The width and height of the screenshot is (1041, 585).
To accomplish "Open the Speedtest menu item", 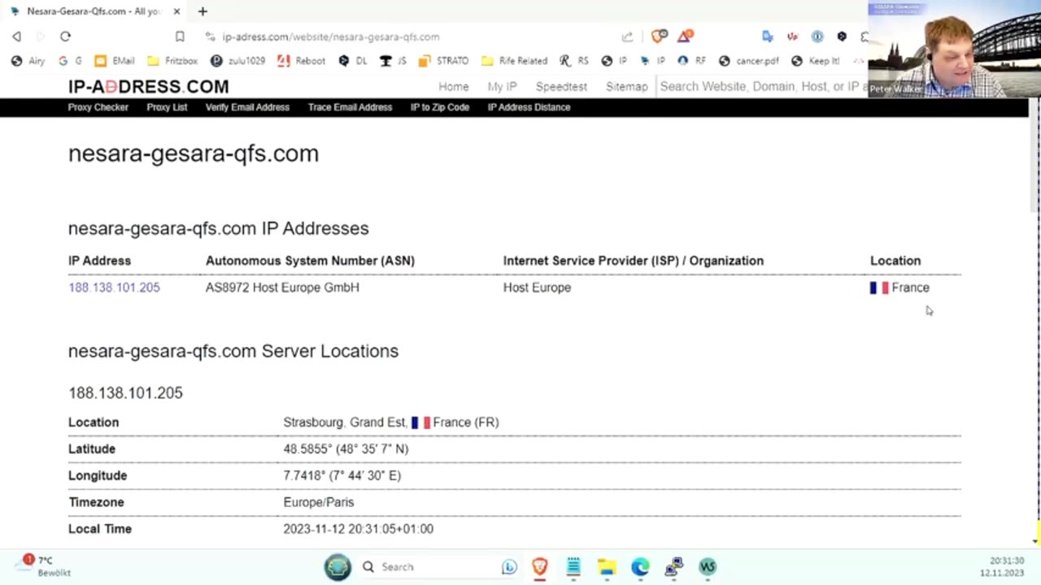I will point(561,86).
